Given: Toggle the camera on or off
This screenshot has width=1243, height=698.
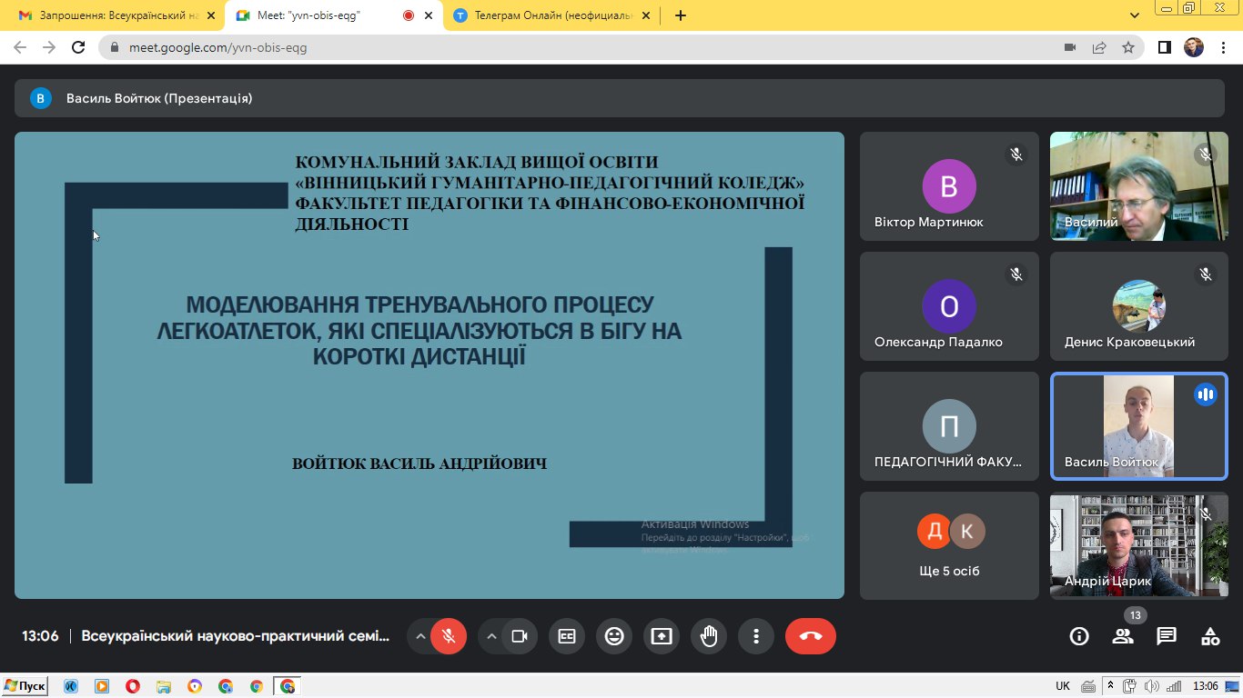Looking at the screenshot, I should click(520, 636).
